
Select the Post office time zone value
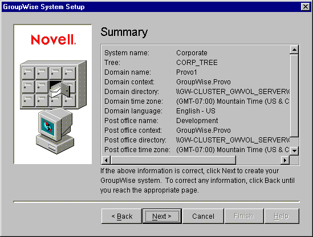233,150
